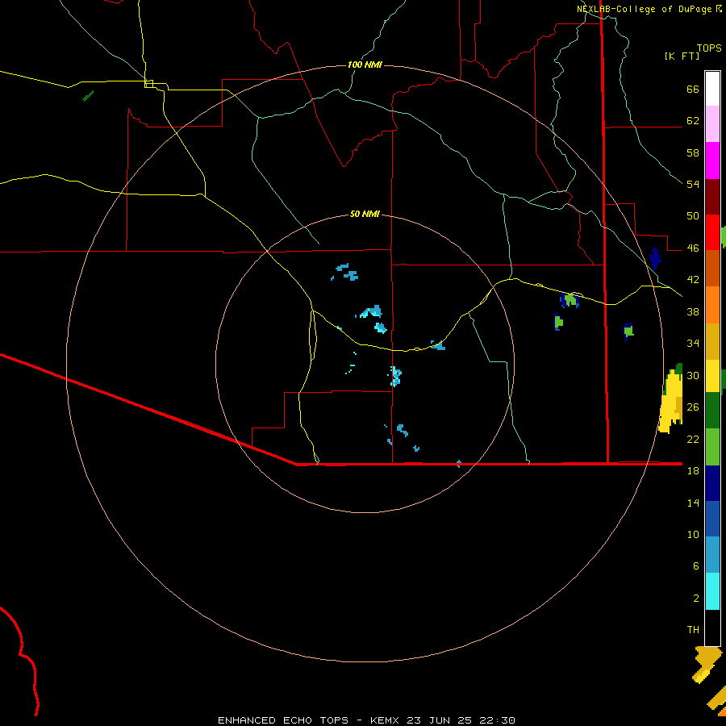The height and width of the screenshot is (726, 726).
Task: Click the "22:30" timestamp in footer
Action: click(x=497, y=720)
